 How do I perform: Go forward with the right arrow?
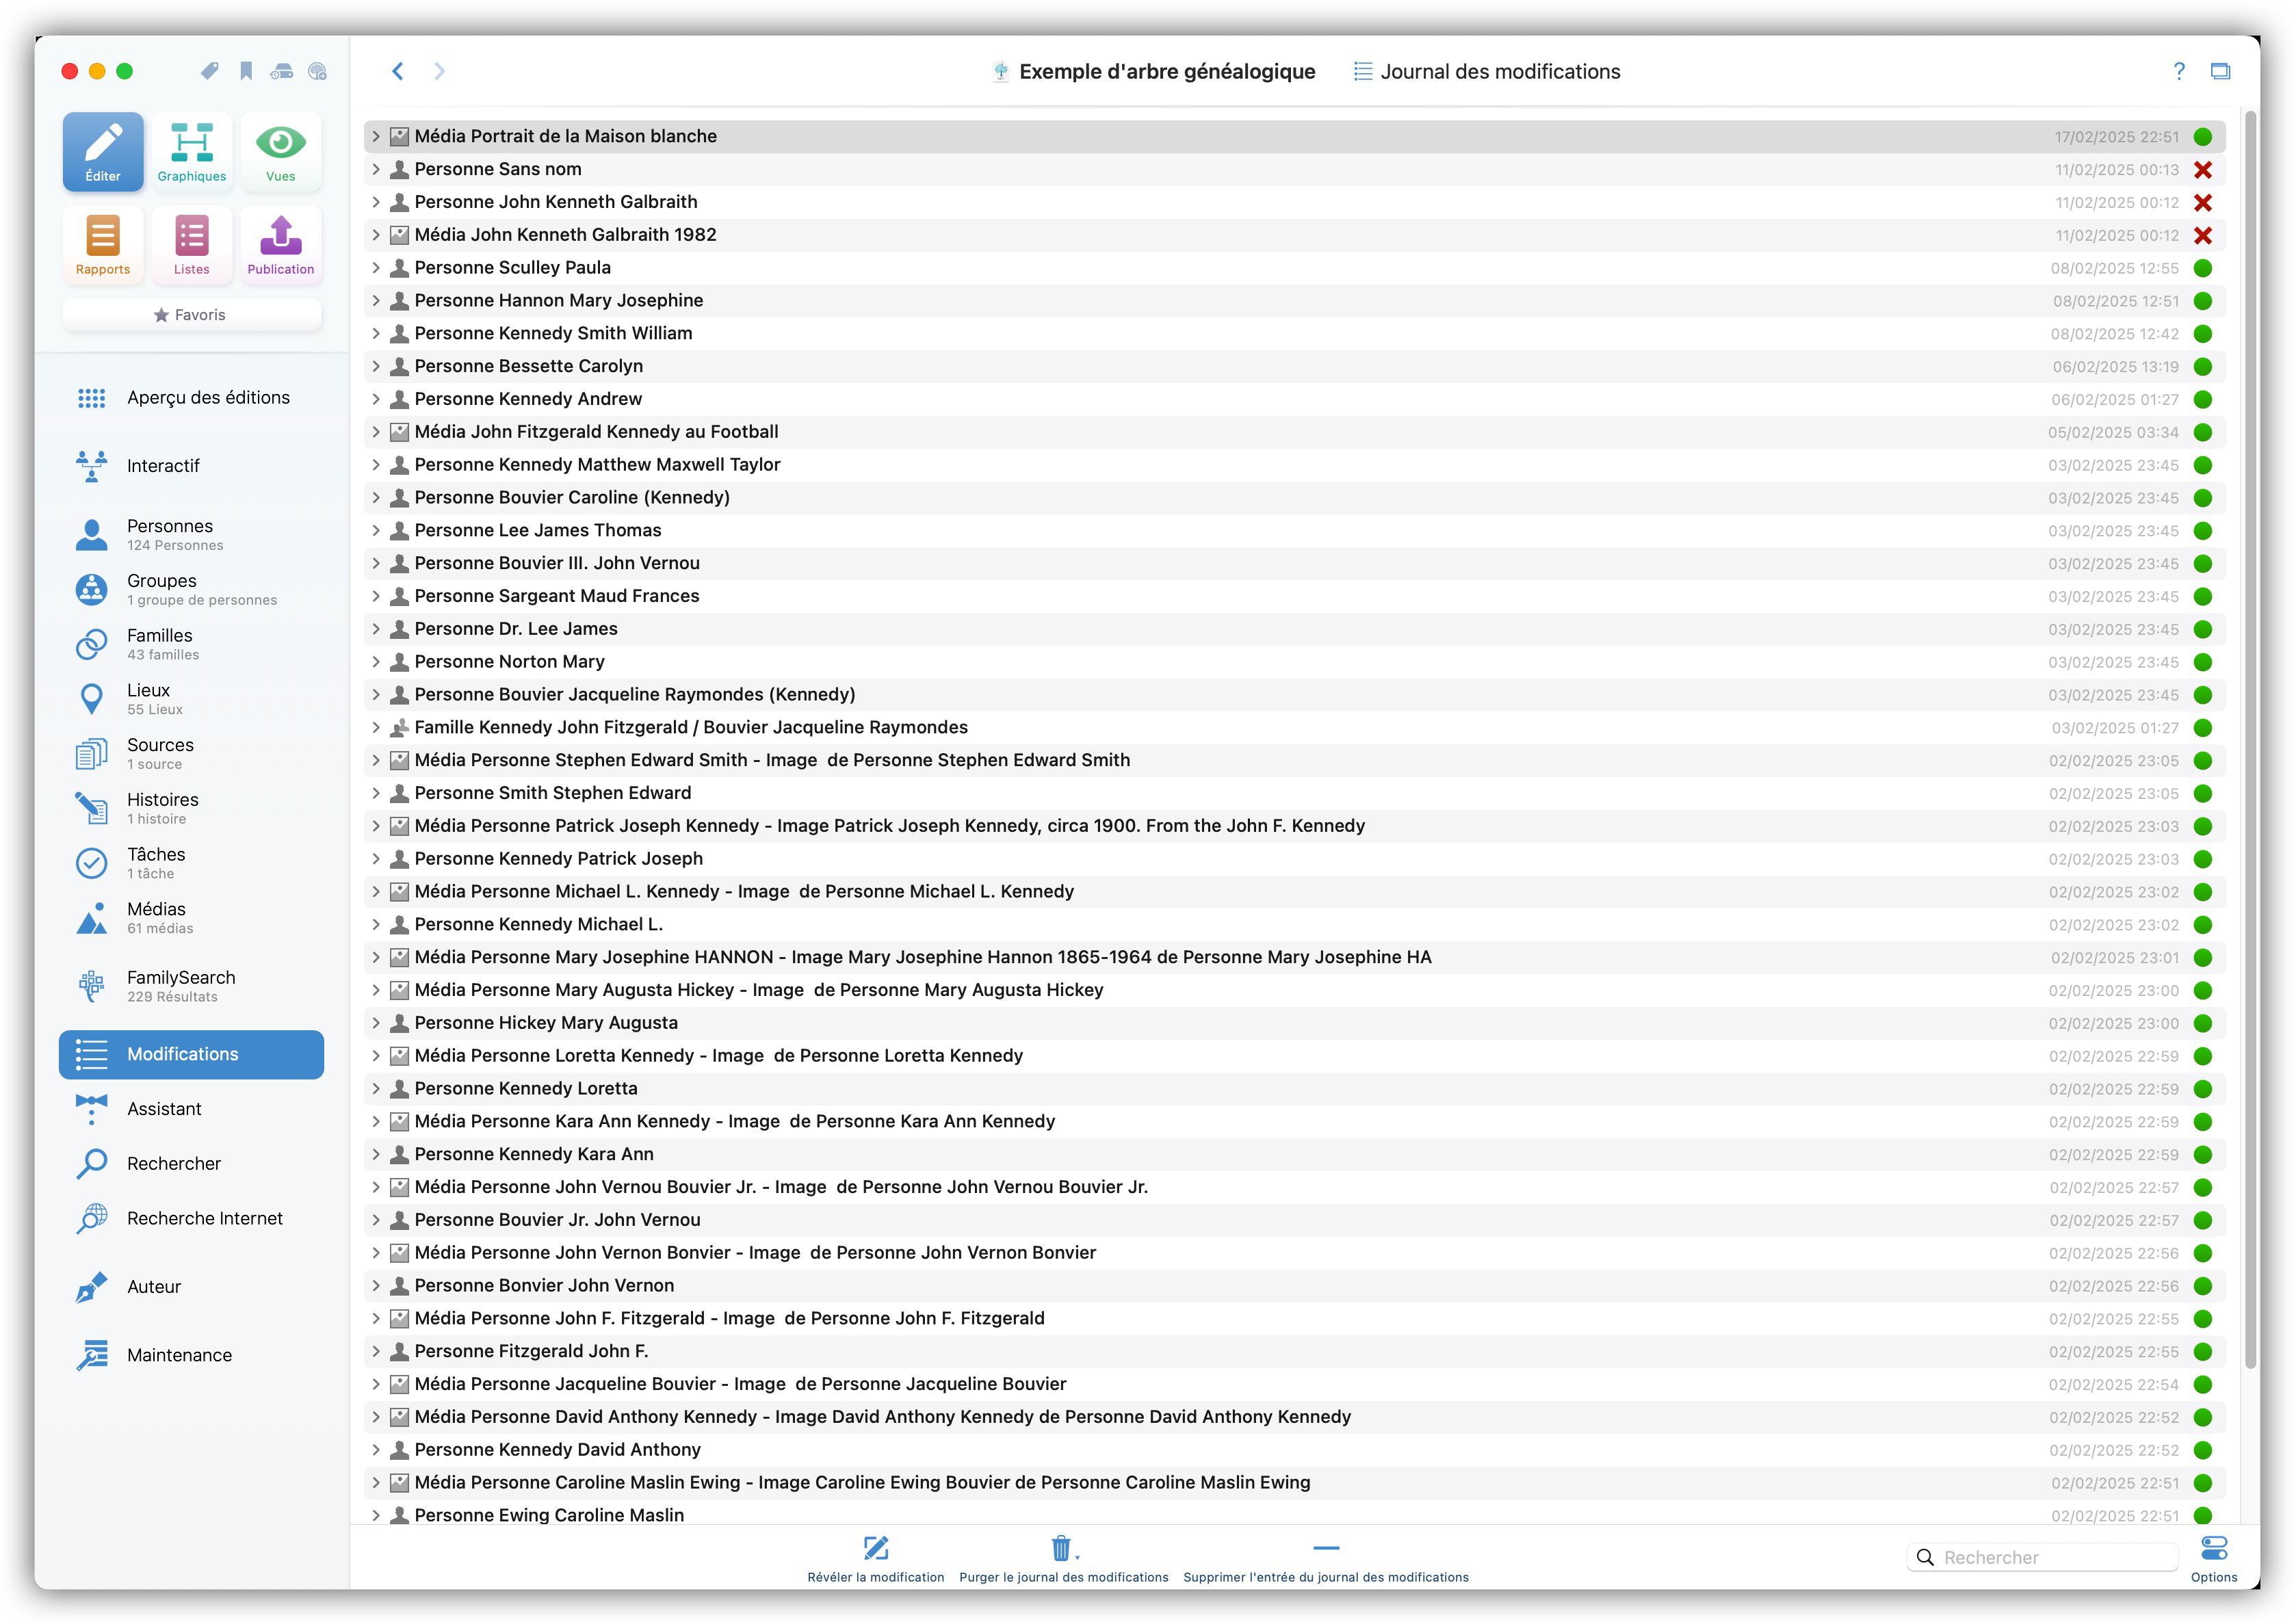pyautogui.click(x=439, y=71)
